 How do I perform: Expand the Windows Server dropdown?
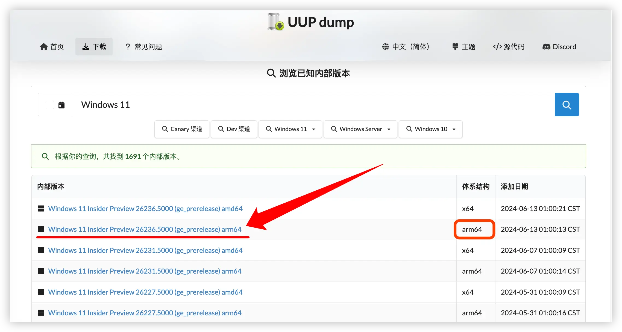(x=360, y=129)
